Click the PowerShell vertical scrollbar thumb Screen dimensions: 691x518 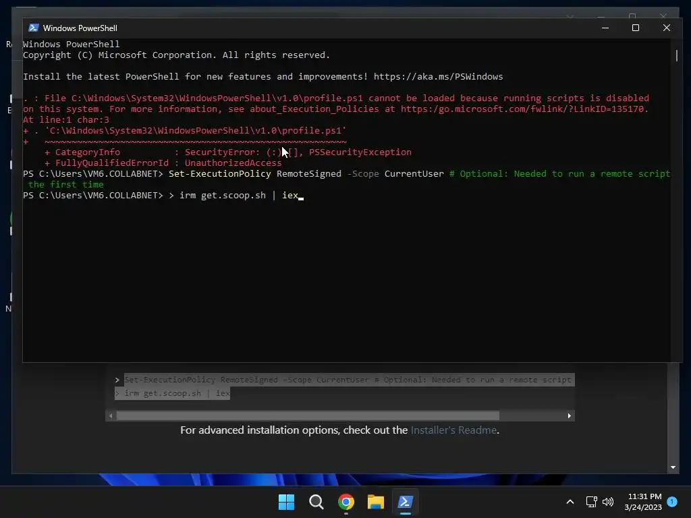(x=676, y=55)
